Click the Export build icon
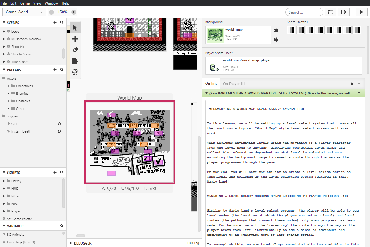 344,12
